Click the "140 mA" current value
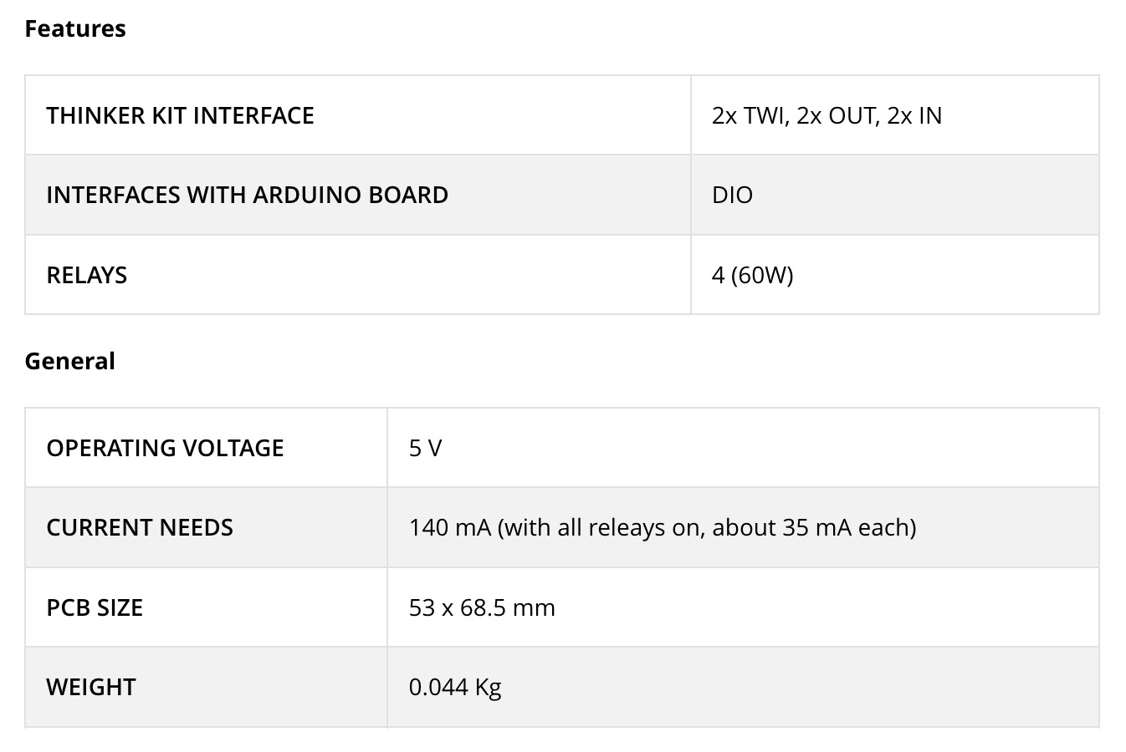1126x752 pixels. pyautogui.click(x=449, y=527)
